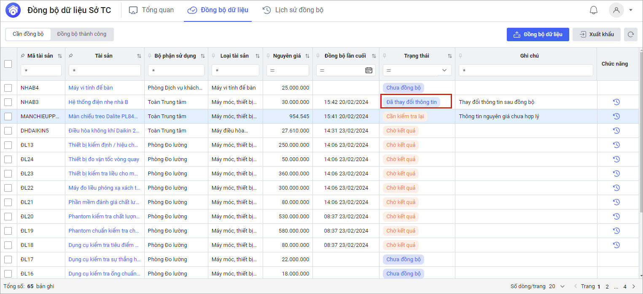Click the refresh icon beside Xuất khẩu
The height and width of the screenshot is (294, 643).
(x=631, y=34)
